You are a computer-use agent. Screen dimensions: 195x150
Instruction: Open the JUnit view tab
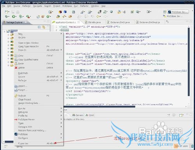(x=90, y=115)
